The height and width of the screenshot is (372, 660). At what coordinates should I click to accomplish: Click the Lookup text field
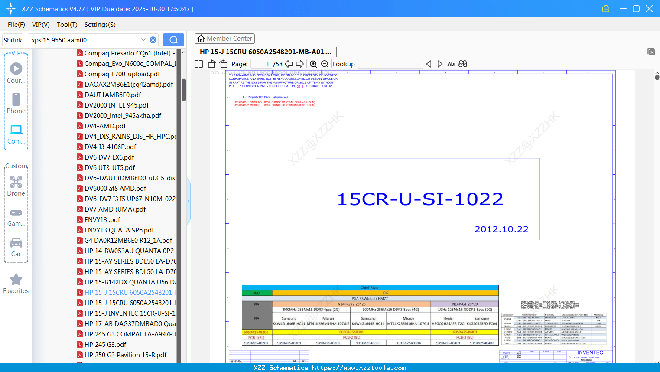pos(390,64)
